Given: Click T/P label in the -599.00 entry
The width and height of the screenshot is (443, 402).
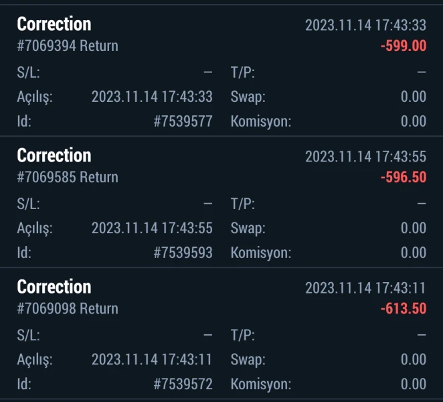Looking at the screenshot, I should pos(242,72).
